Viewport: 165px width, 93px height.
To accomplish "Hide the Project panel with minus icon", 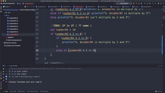I will (34, 7).
